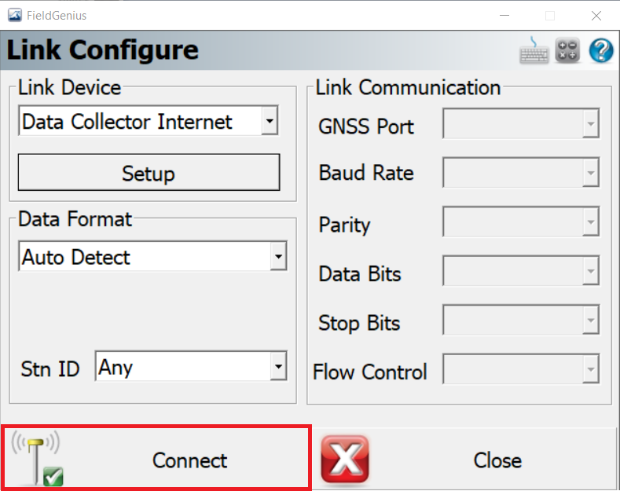This screenshot has height=491, width=620.
Task: Expand the Stop Bits dropdown
Action: (x=521, y=320)
